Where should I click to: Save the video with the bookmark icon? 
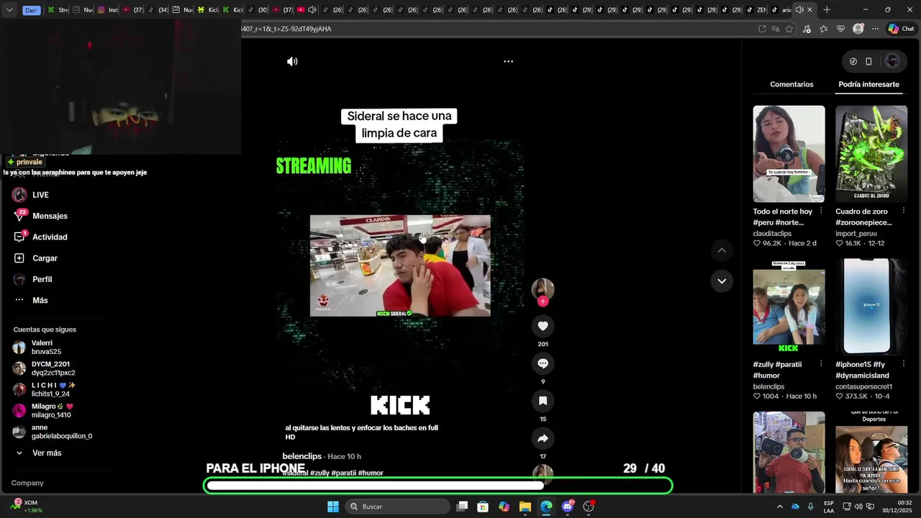click(x=543, y=401)
